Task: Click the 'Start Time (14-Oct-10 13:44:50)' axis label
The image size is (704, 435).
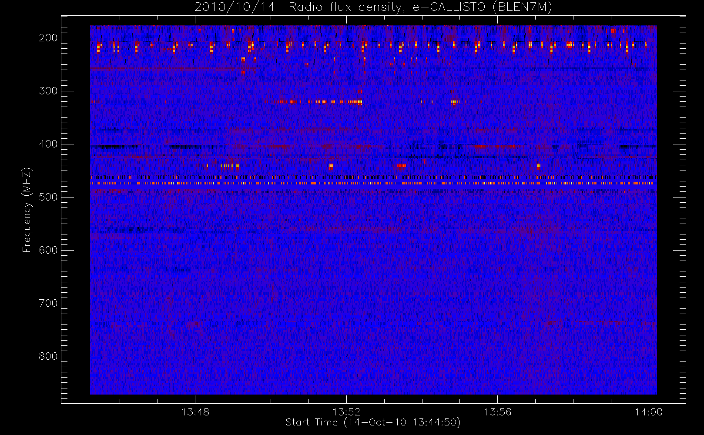Action: [373, 422]
